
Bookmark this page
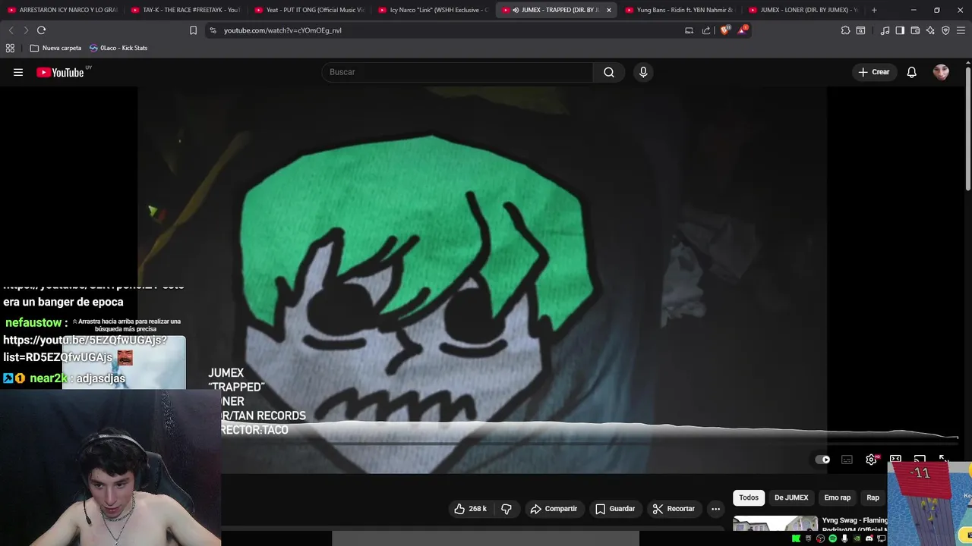193,30
